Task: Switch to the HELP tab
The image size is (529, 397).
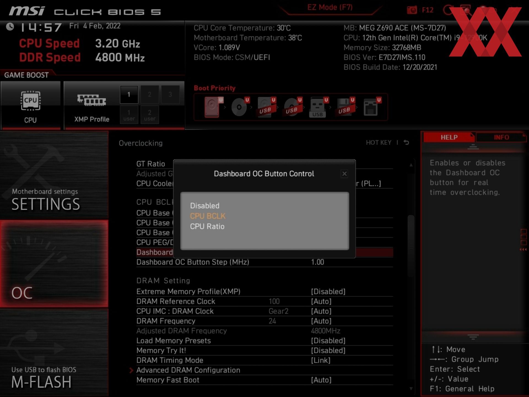Action: (449, 137)
